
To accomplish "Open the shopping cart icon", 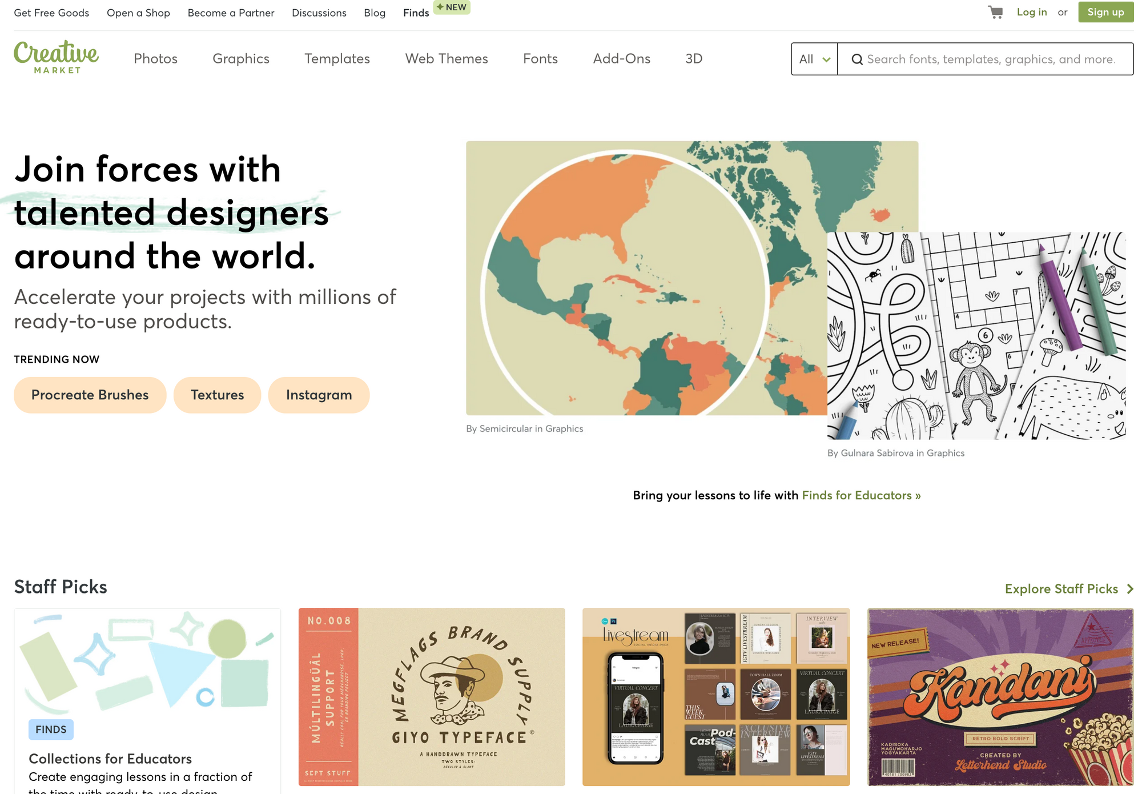I will pyautogui.click(x=995, y=13).
